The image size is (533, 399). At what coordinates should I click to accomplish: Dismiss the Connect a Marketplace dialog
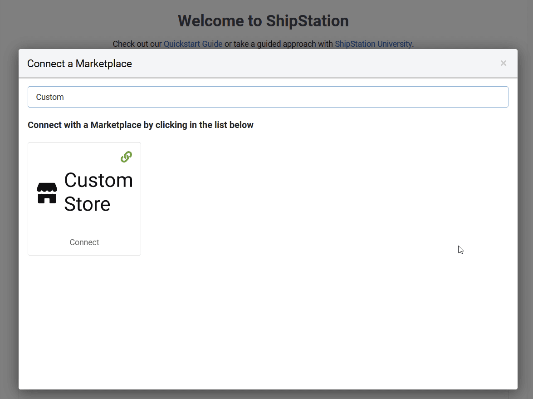pos(504,63)
